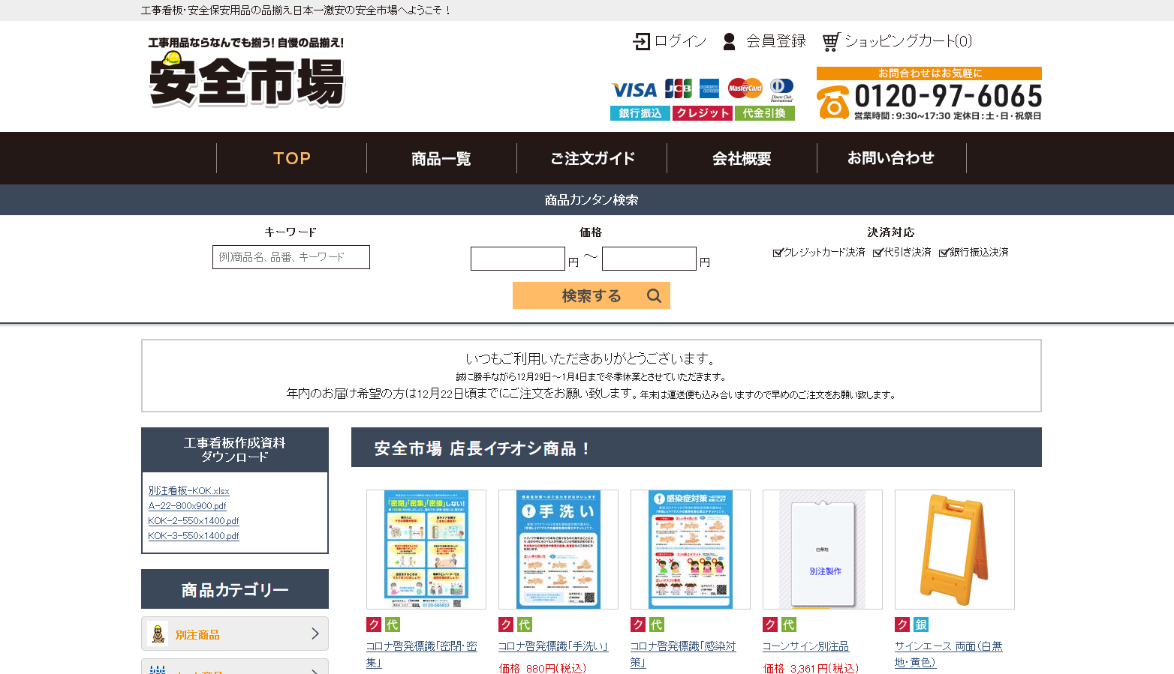Open the shopping cart icon
This screenshot has height=674, width=1174.
click(830, 42)
